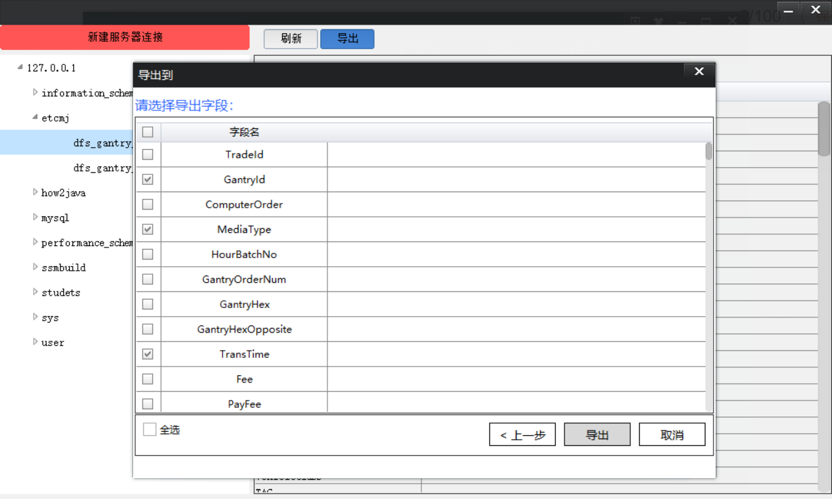Expand the information_schema database node

pyautogui.click(x=35, y=92)
